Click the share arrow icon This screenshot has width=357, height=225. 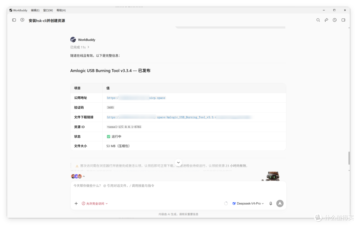[327, 20]
